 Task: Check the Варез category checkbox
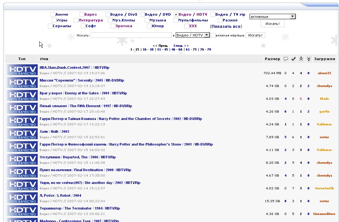click(x=82, y=14)
